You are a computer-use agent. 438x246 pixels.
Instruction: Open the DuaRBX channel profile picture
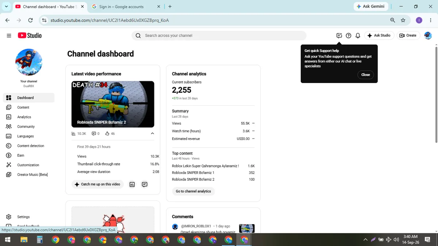coord(29,62)
